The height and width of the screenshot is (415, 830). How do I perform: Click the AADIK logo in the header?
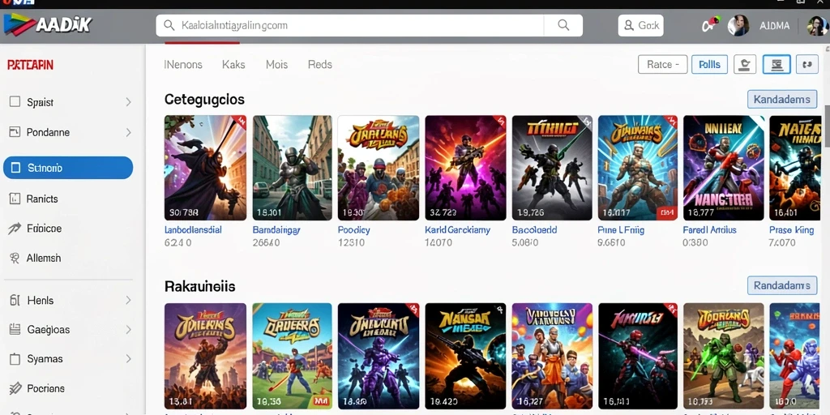[48, 24]
